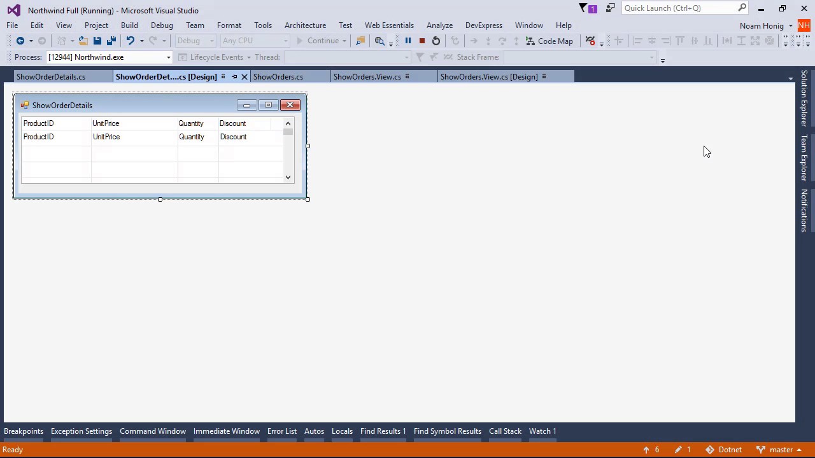Restart debugging with circular arrow icon
815x458 pixels.
coord(436,41)
